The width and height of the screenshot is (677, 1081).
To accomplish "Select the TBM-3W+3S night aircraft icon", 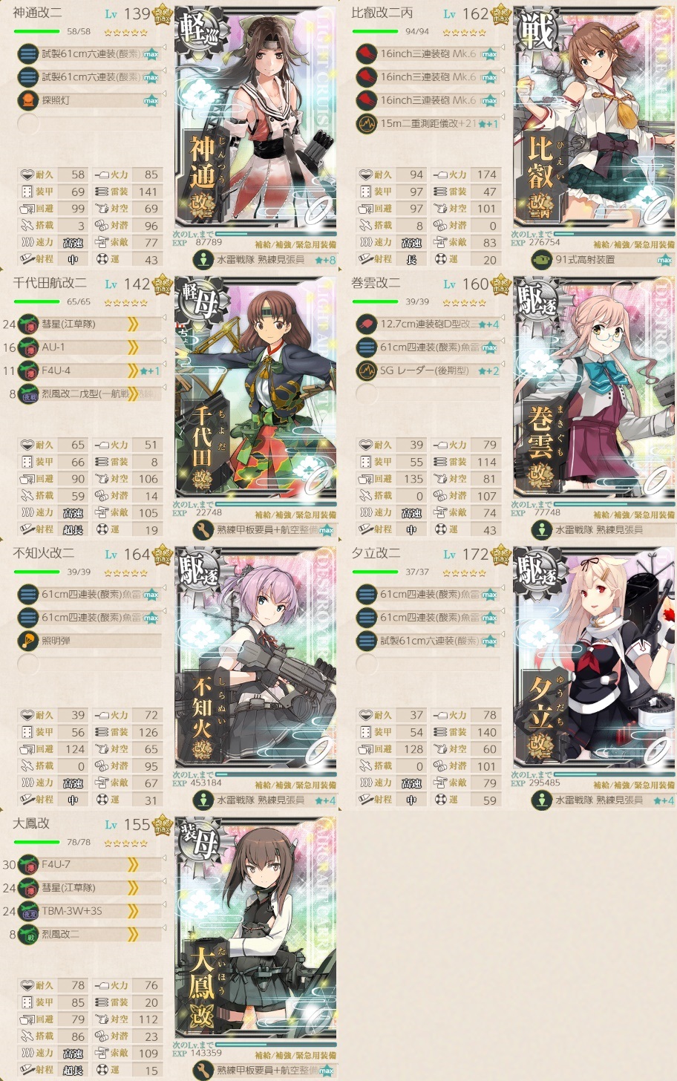I will [29, 910].
